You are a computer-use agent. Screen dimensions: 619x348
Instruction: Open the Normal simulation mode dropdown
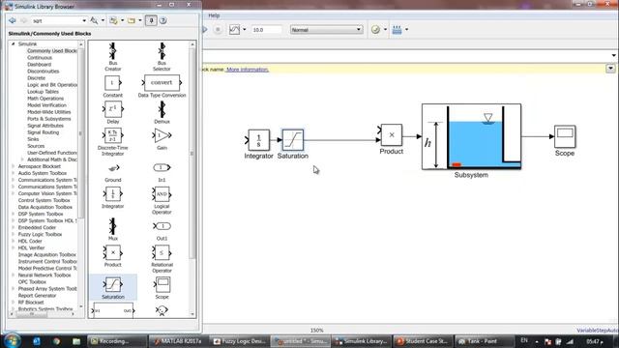pyautogui.click(x=327, y=30)
